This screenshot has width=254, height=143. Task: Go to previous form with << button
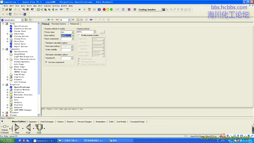pyautogui.click(x=57, y=20)
